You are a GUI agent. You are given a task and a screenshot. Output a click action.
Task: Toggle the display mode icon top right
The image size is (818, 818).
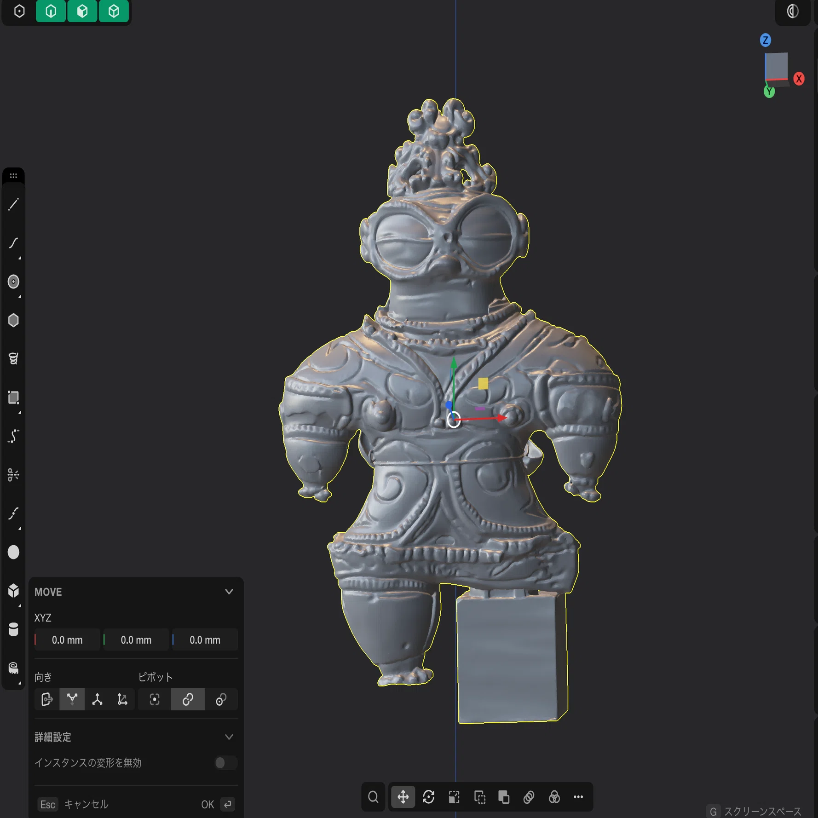(x=792, y=11)
